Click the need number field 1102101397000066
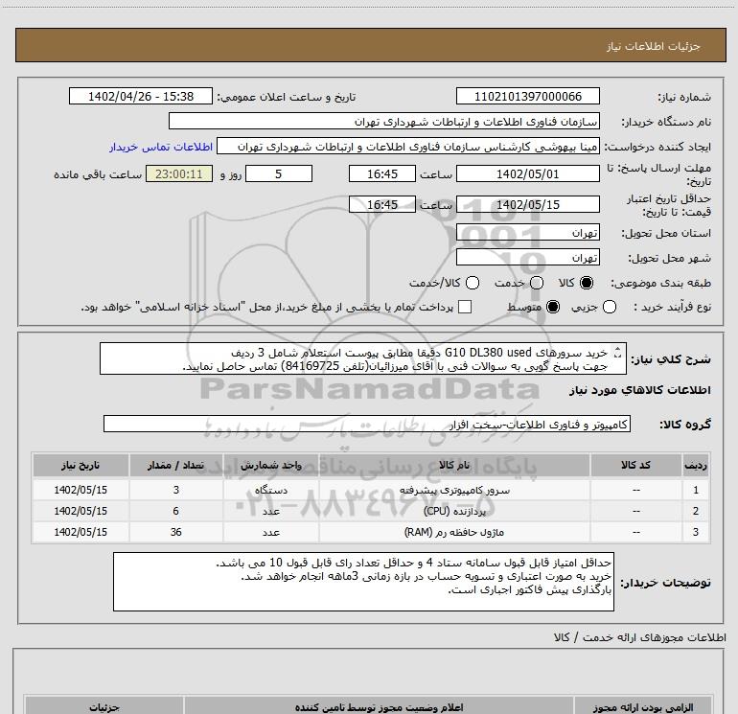738x714 pixels. [527, 96]
